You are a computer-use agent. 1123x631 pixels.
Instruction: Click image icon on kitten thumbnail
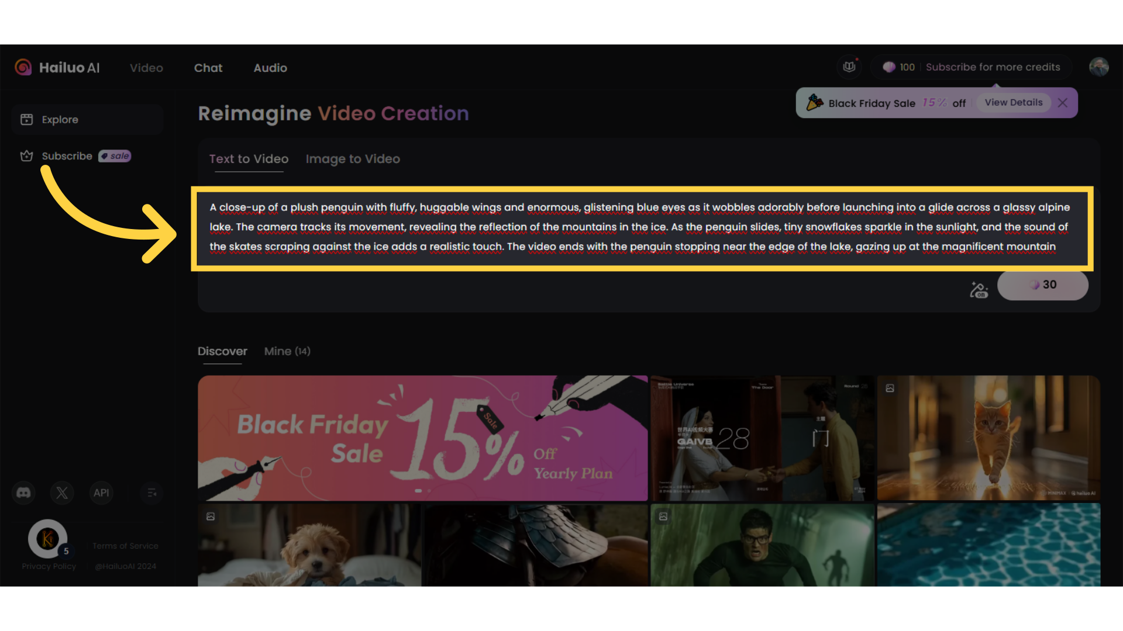point(890,388)
